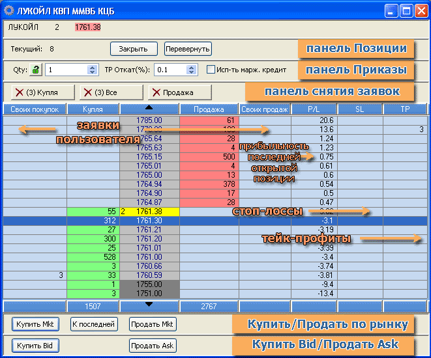The image size is (431, 358).
Task: Select price 1760.59 row
Action: click(x=149, y=275)
